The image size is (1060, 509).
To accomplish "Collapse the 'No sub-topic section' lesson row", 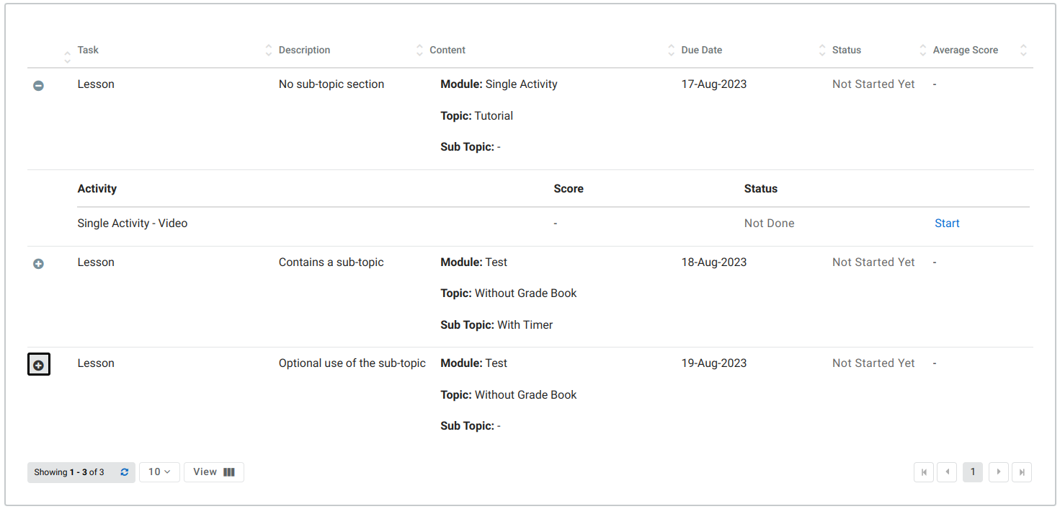I will click(x=38, y=85).
